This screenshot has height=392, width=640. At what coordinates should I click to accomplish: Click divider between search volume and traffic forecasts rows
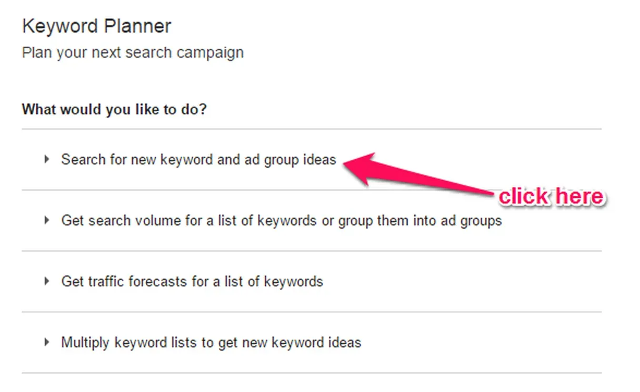[x=312, y=251]
